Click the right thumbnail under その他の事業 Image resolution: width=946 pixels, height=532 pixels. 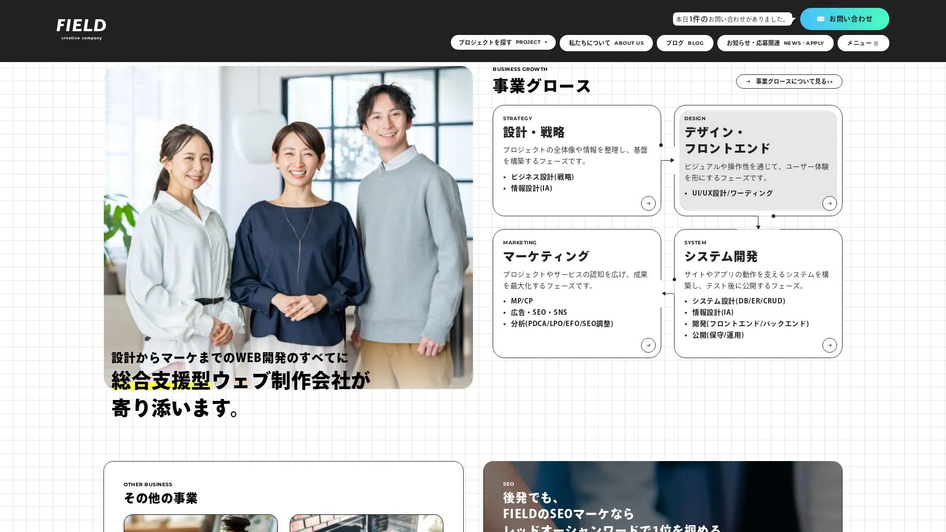tap(366, 523)
